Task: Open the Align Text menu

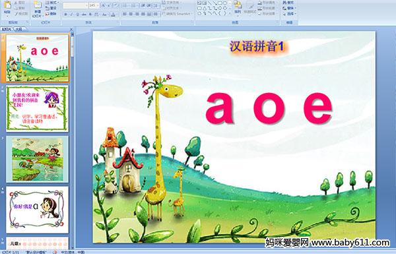Action: (x=171, y=8)
